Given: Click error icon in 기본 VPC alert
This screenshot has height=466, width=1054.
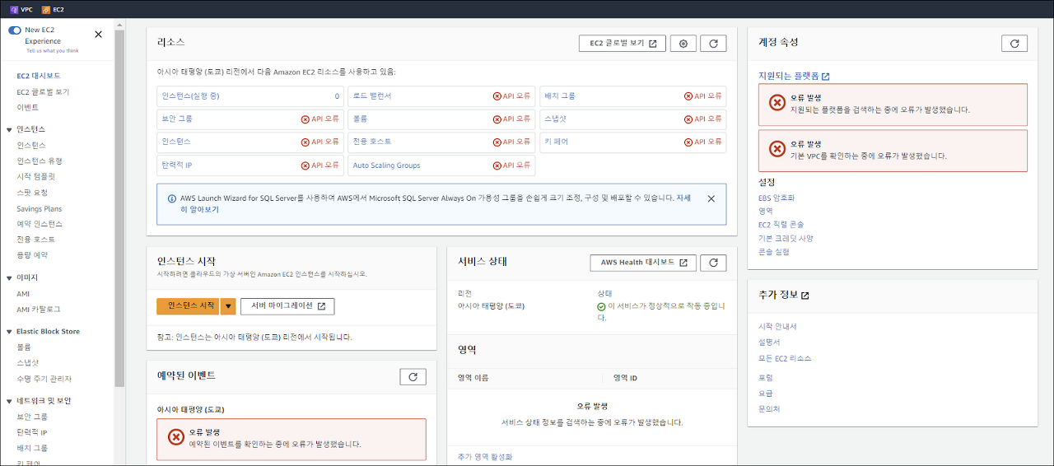Looking at the screenshot, I should (x=777, y=149).
